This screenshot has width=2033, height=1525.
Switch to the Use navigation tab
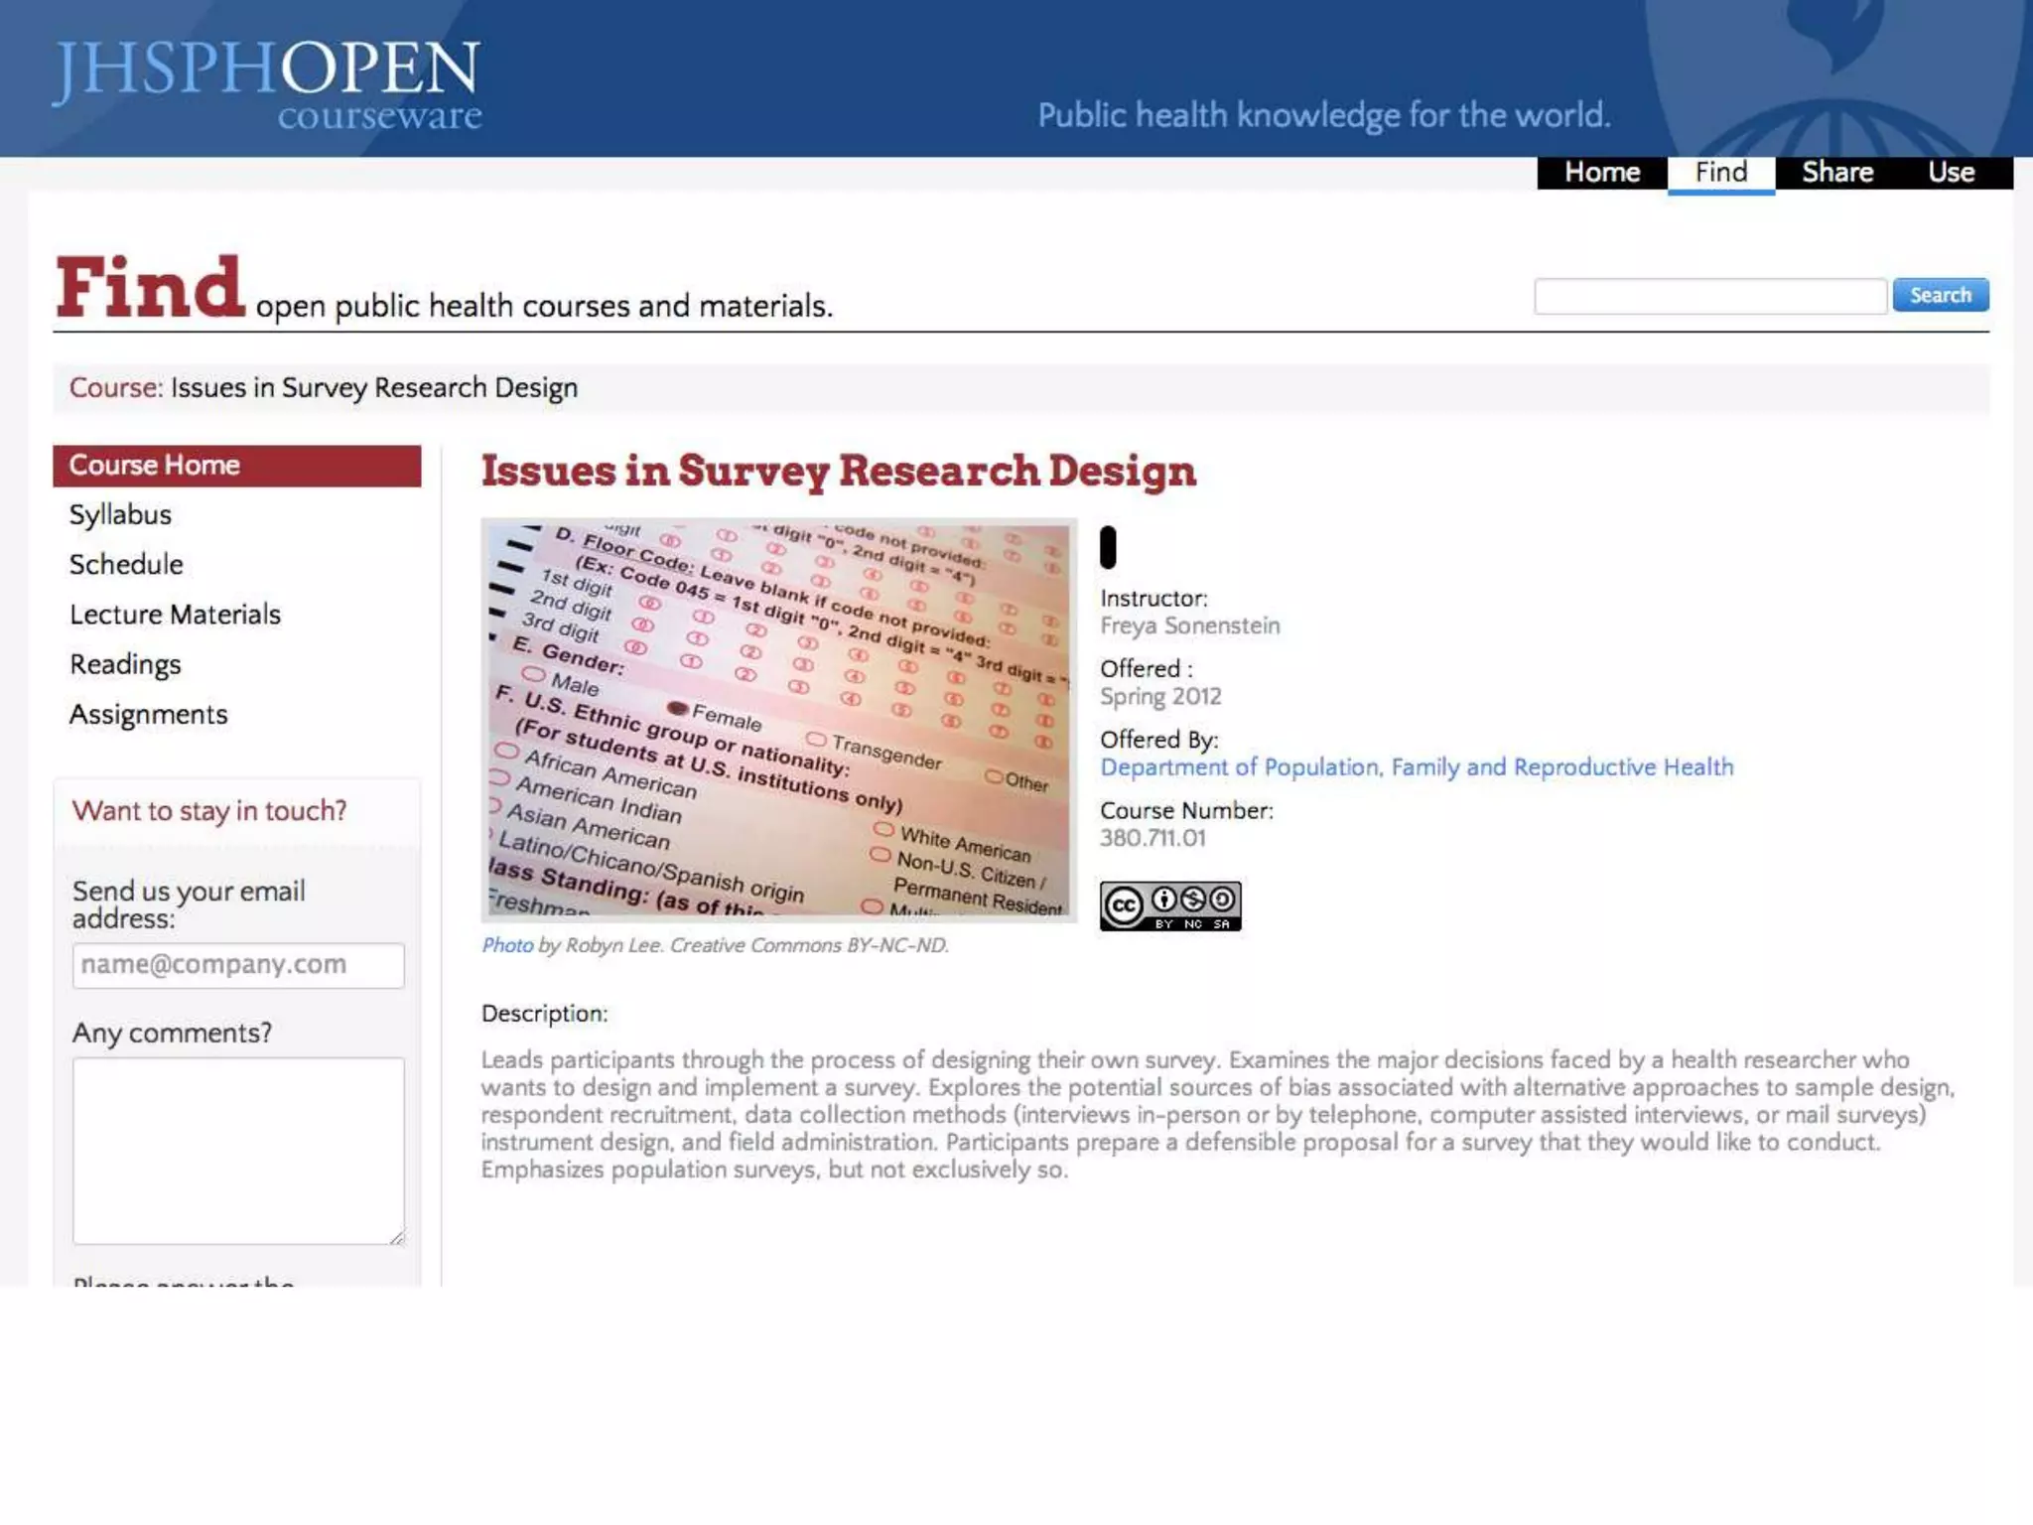click(1951, 173)
